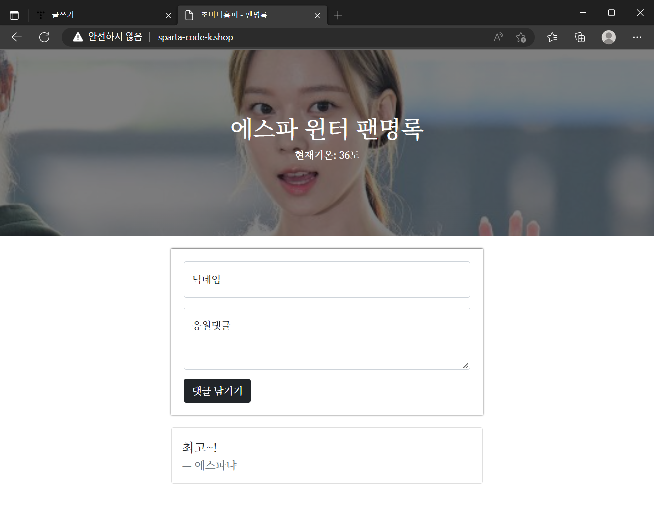Click the 닉네임 input field

[x=327, y=279]
